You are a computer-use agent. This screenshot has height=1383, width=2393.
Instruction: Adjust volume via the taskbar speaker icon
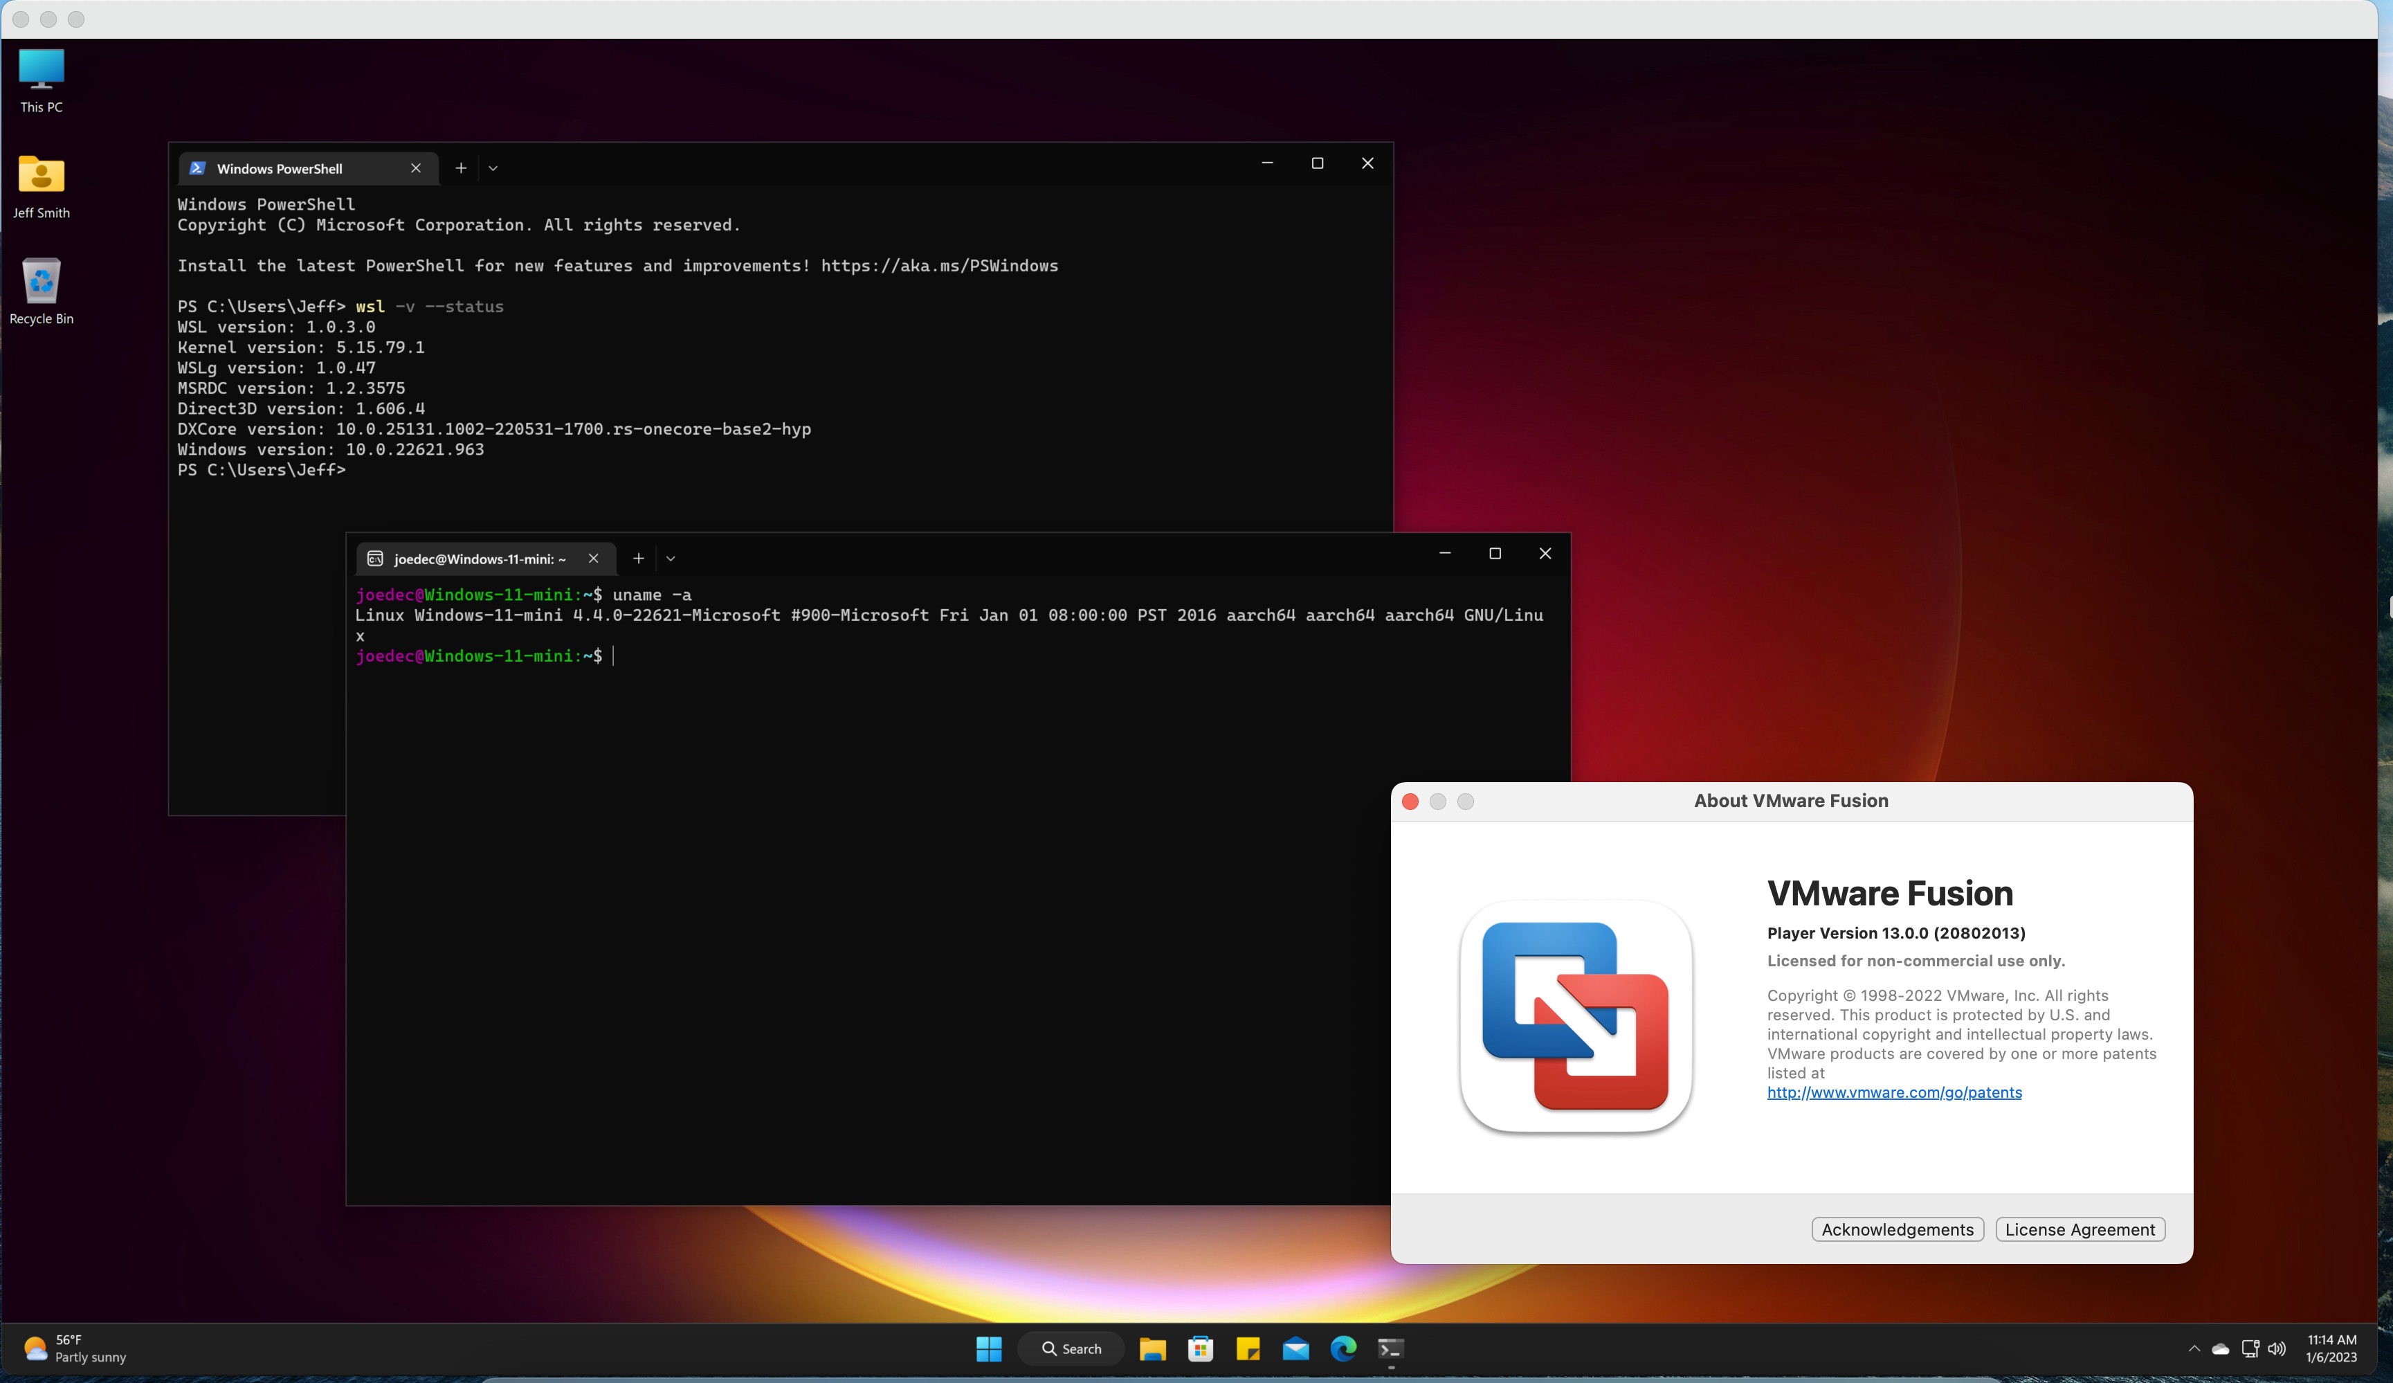[2277, 1348]
